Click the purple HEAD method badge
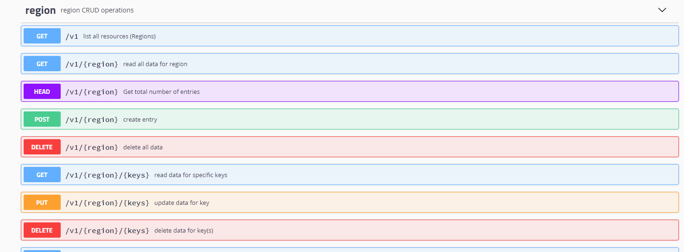 (x=42, y=92)
